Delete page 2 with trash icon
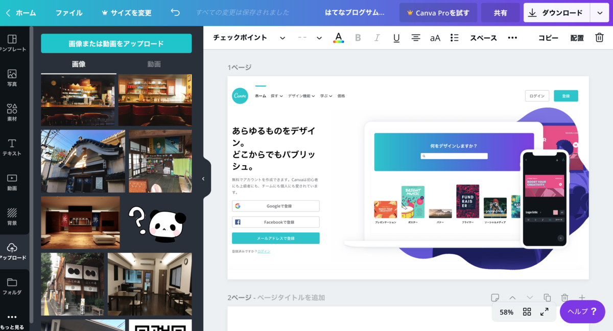 tap(564, 297)
